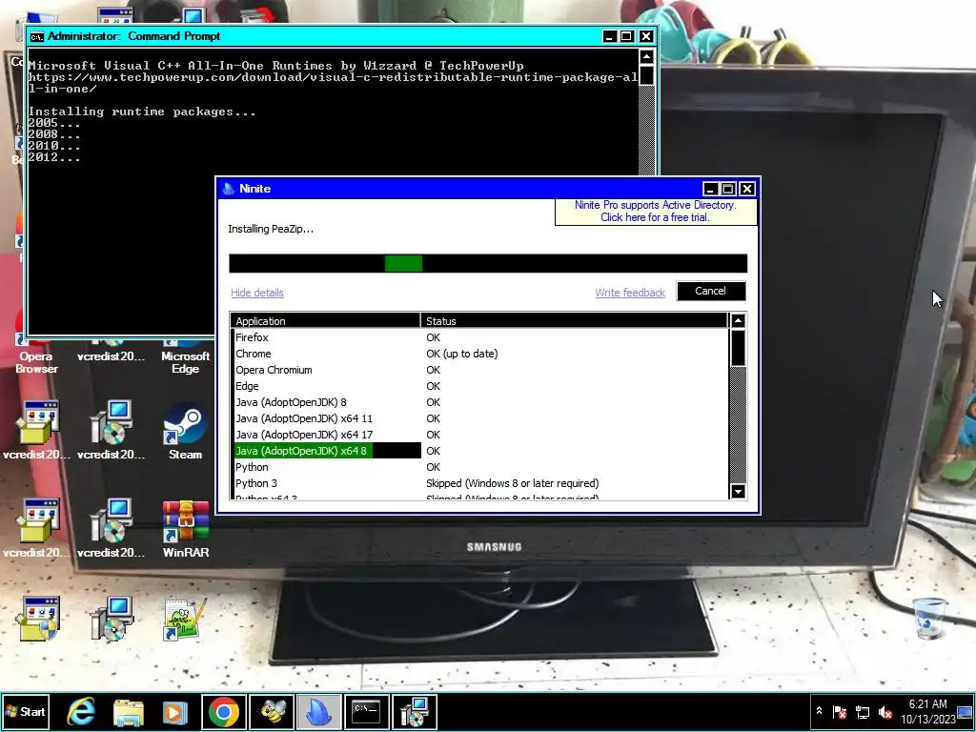Open the Ninite Pro free trial banner
Viewport: 976px width, 732px height.
(x=656, y=211)
